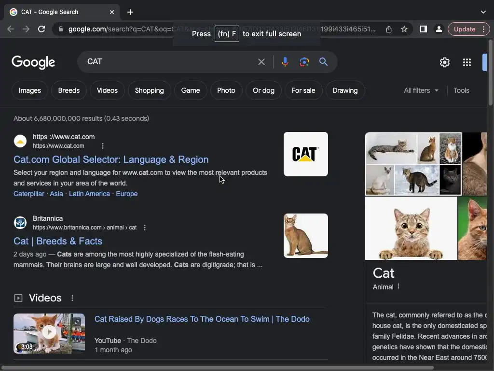This screenshot has height=371, width=494.
Task: Open the Latin America sitelink
Action: 89,194
